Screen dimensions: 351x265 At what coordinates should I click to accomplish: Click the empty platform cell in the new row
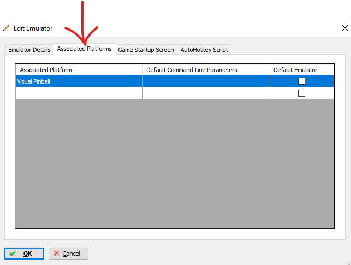pos(79,93)
